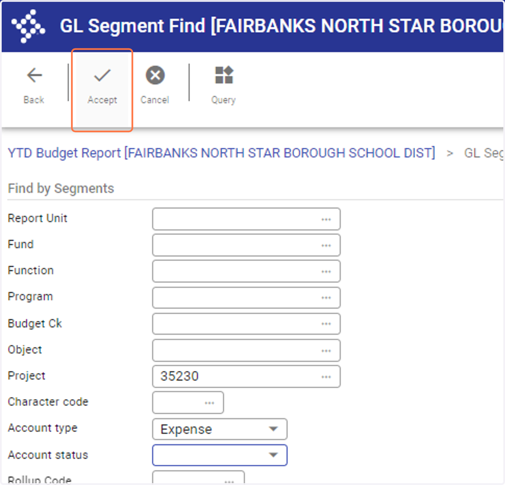Image resolution: width=505 pixels, height=485 pixels.
Task: Click into the Fund field
Action: [x=246, y=245]
